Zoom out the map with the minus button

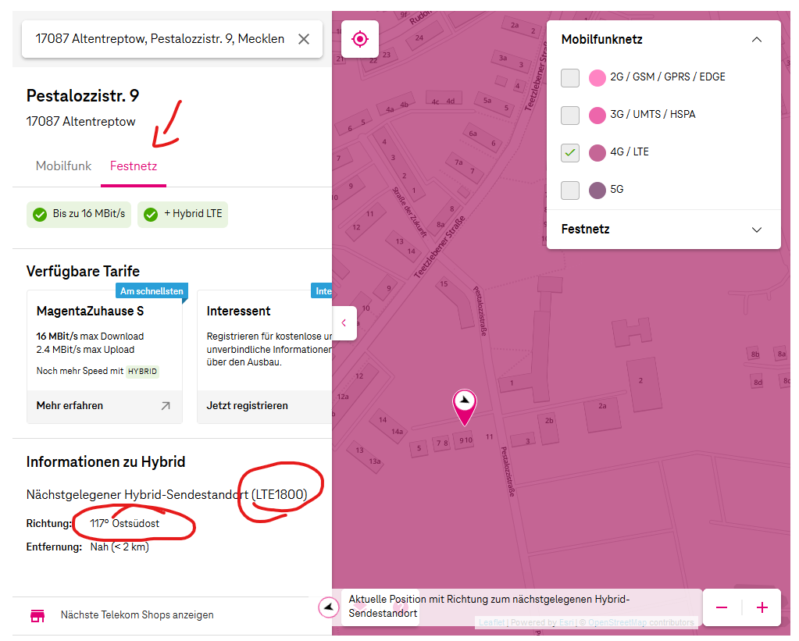[722, 607]
